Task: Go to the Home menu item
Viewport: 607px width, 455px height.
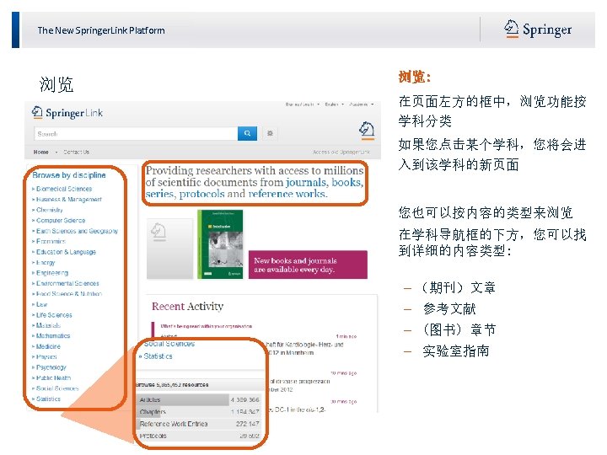Action: tap(41, 152)
